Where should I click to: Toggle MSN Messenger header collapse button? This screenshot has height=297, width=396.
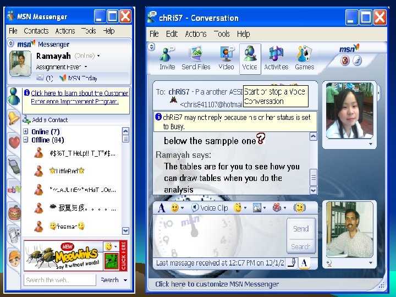(10, 43)
